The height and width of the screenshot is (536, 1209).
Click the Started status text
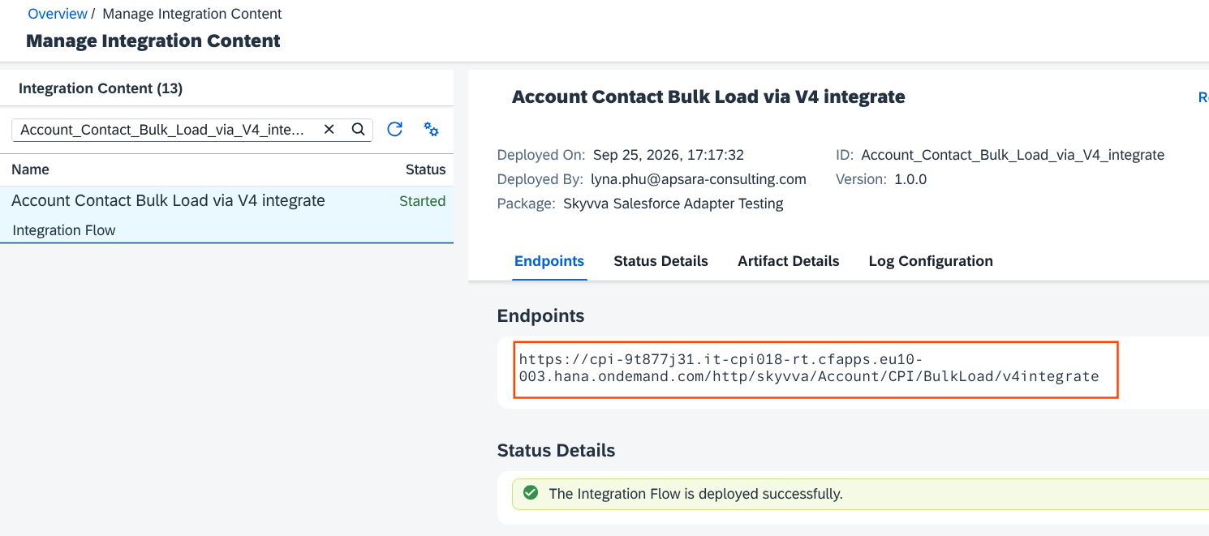click(422, 201)
